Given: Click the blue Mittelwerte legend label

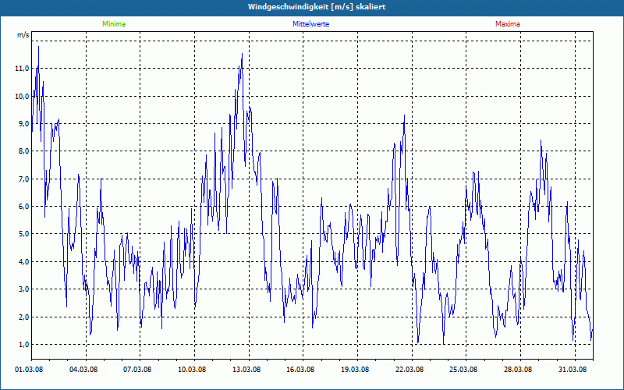Looking at the screenshot, I should tap(310, 24).
